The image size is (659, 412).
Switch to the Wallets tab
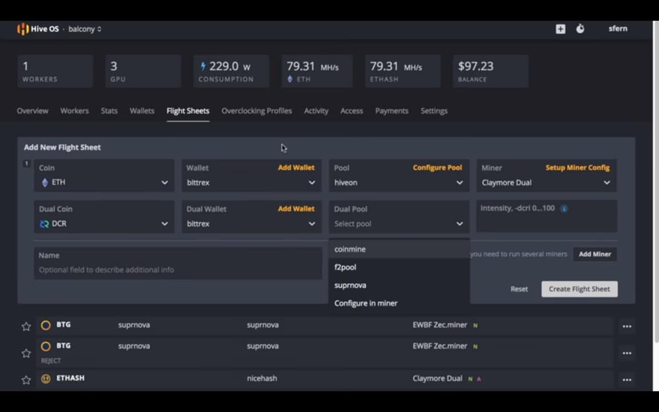pos(142,111)
